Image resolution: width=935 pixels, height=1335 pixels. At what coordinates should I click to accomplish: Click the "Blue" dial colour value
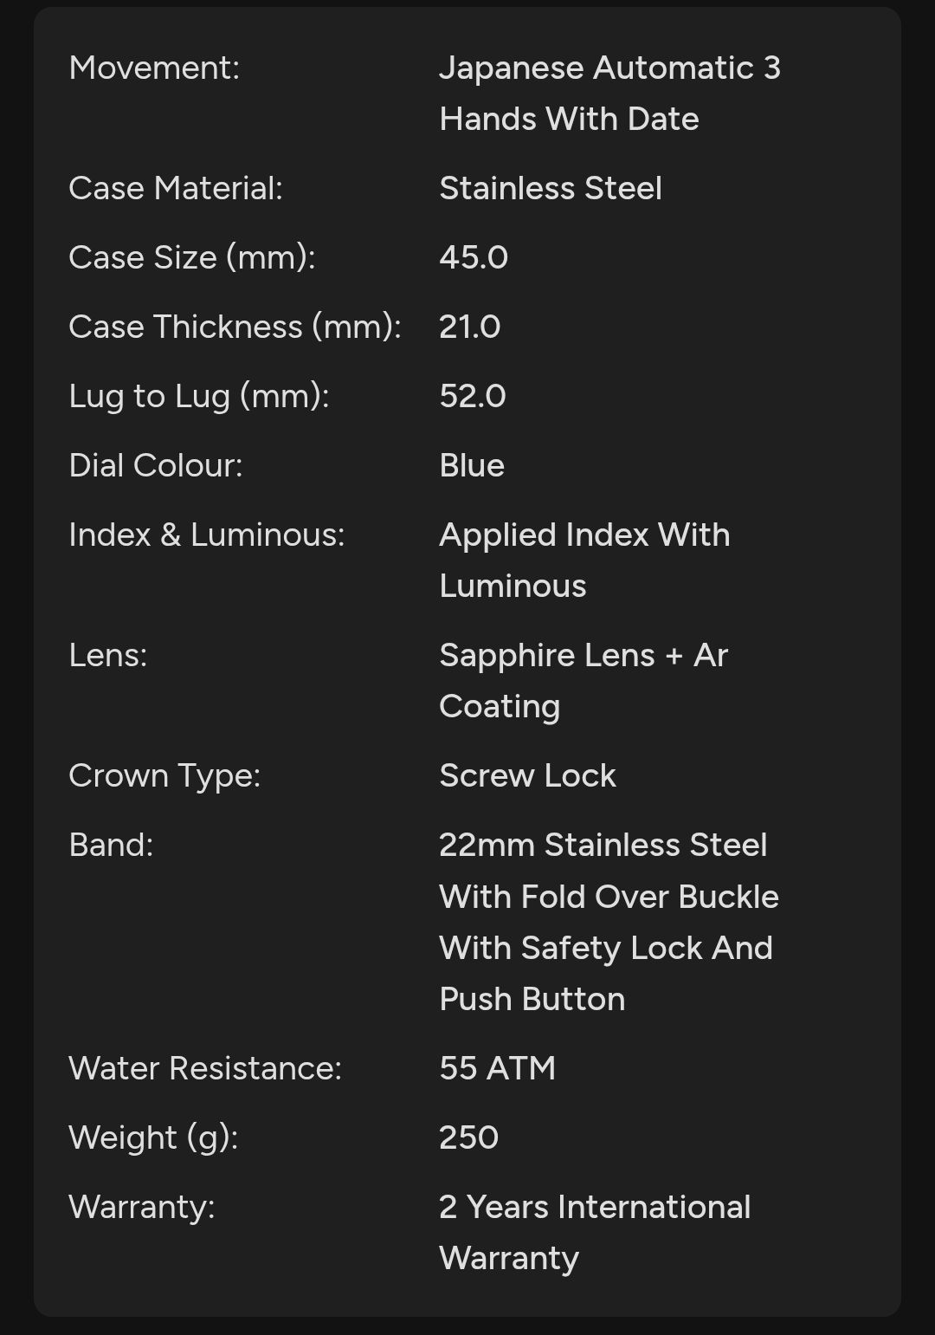coord(472,466)
